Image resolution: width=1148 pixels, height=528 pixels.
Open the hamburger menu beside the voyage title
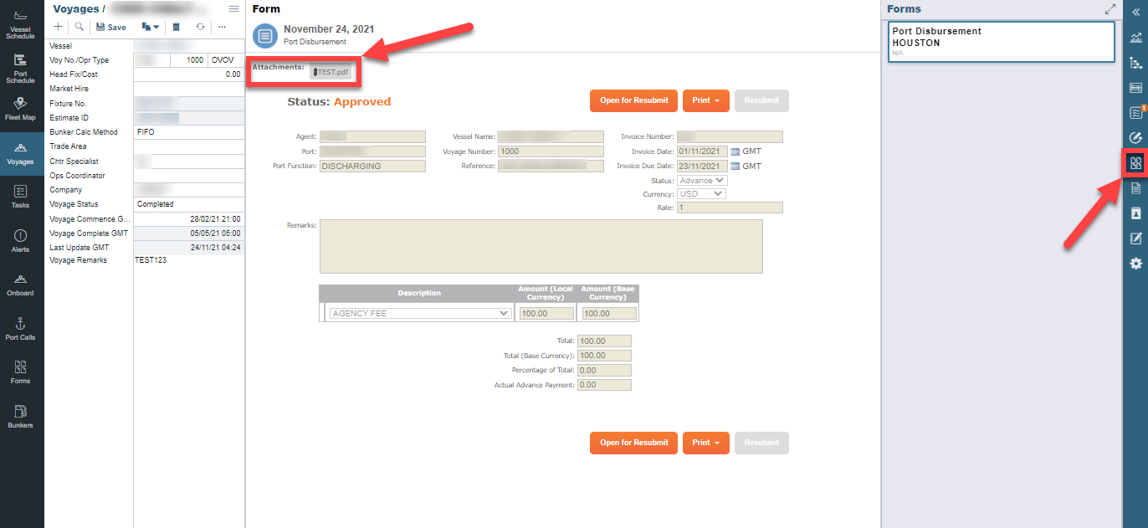tap(233, 8)
